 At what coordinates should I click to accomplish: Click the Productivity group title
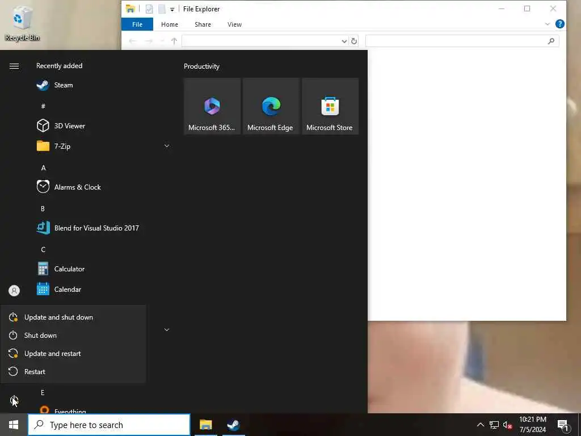(201, 66)
